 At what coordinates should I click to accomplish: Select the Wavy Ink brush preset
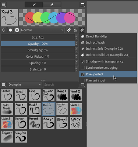[21, 137]
